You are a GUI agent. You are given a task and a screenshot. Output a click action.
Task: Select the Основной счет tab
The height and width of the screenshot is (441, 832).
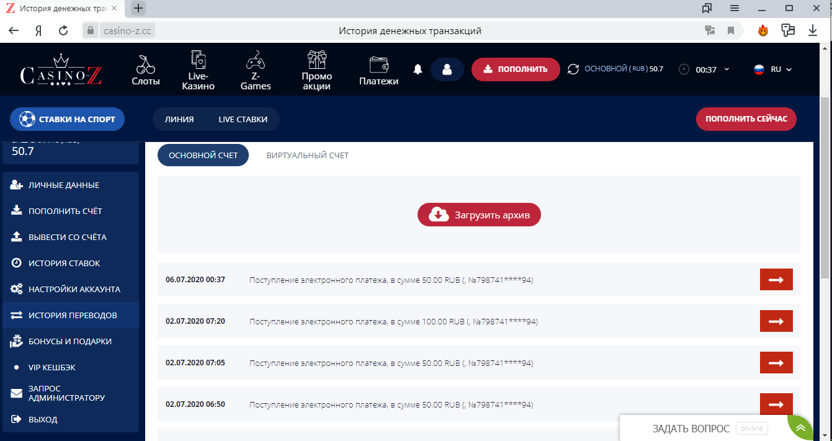(x=203, y=156)
